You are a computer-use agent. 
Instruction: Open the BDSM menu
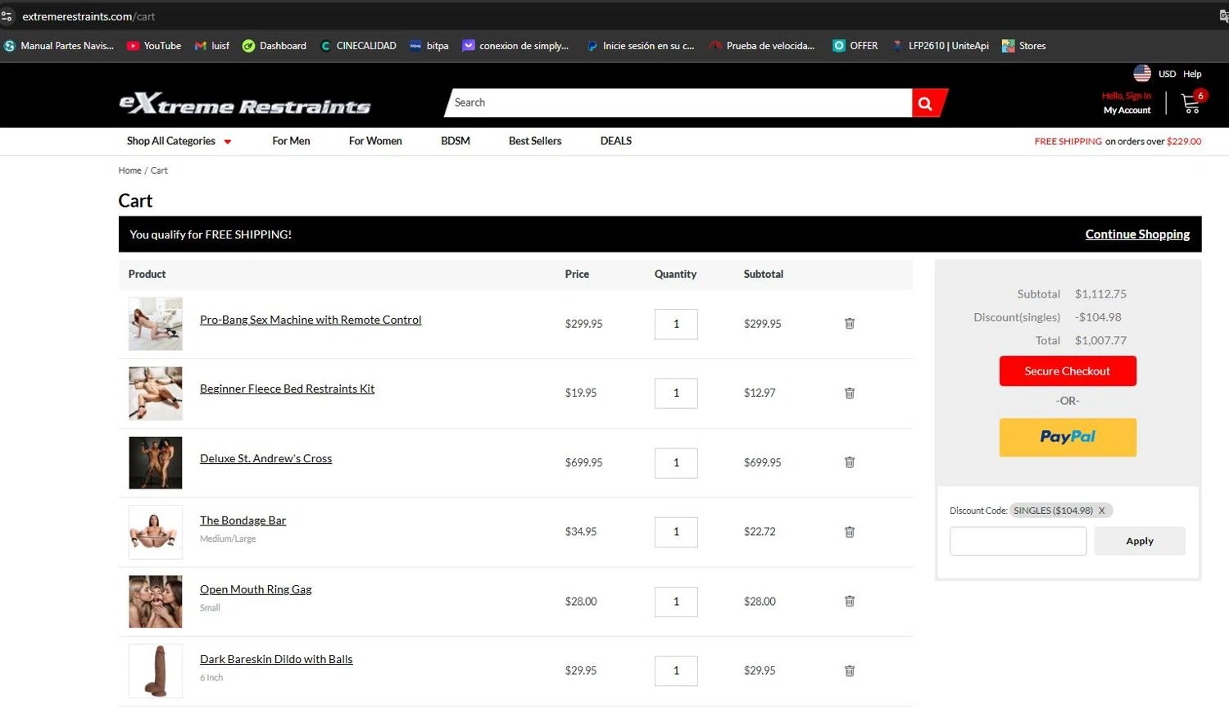tap(456, 141)
